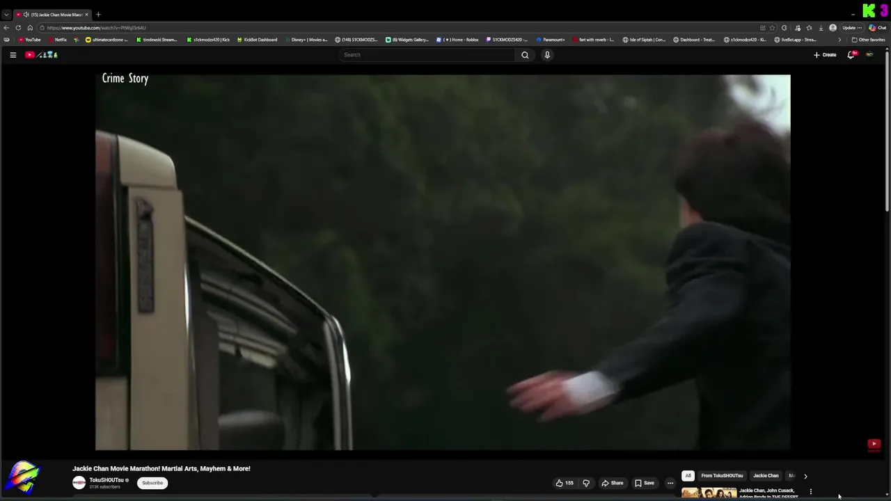Click the address bar URL
Image resolution: width=891 pixels, height=501 pixels.
(96, 28)
